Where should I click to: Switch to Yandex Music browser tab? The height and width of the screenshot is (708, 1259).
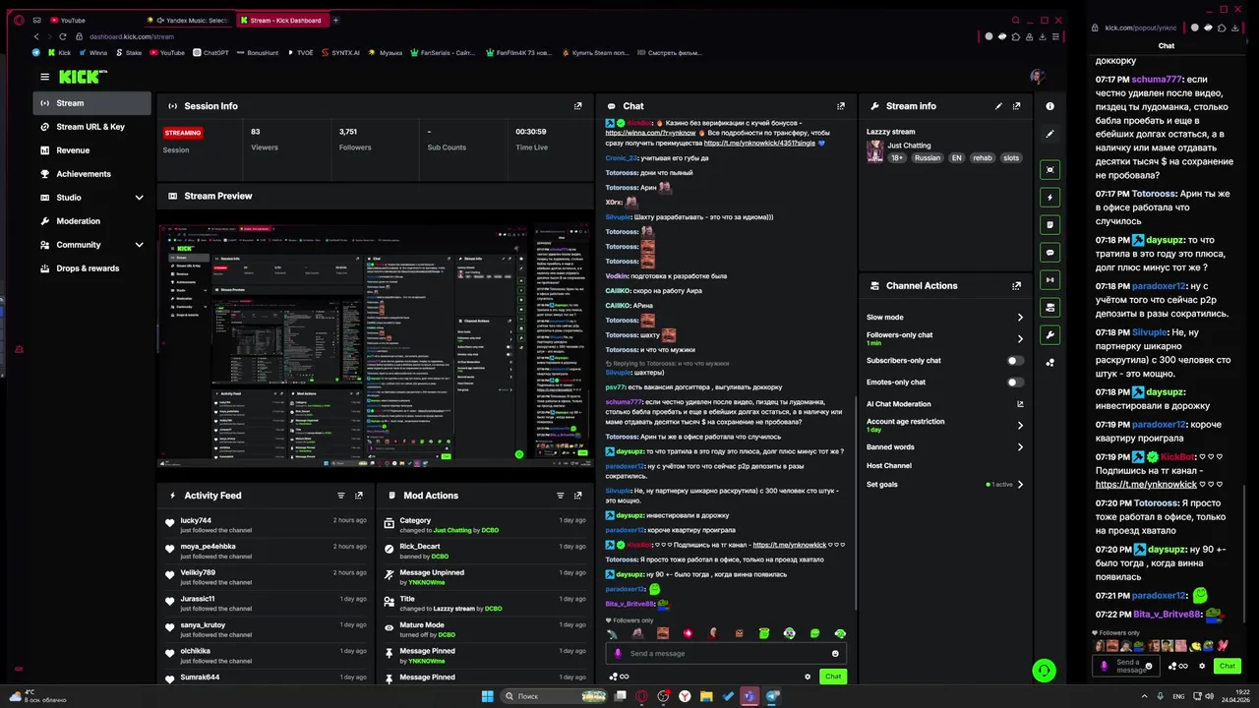point(187,20)
